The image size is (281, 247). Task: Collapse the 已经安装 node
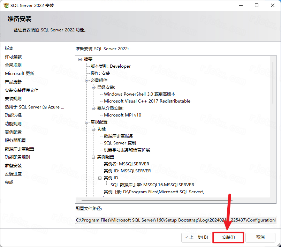[x=93, y=87]
